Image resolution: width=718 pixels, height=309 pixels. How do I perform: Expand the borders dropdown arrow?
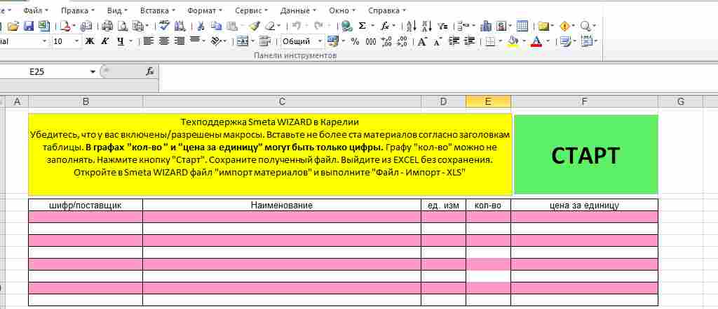pos(501,41)
